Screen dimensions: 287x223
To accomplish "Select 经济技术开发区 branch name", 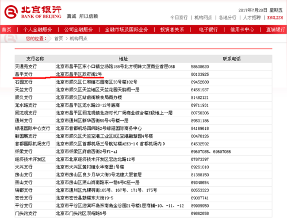I will pyautogui.click(x=30, y=159).
